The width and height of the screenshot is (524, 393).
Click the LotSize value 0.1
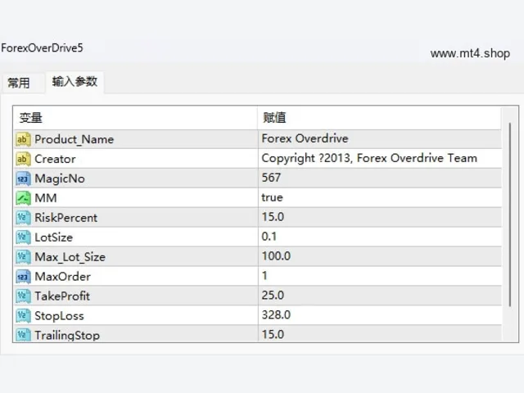point(269,237)
